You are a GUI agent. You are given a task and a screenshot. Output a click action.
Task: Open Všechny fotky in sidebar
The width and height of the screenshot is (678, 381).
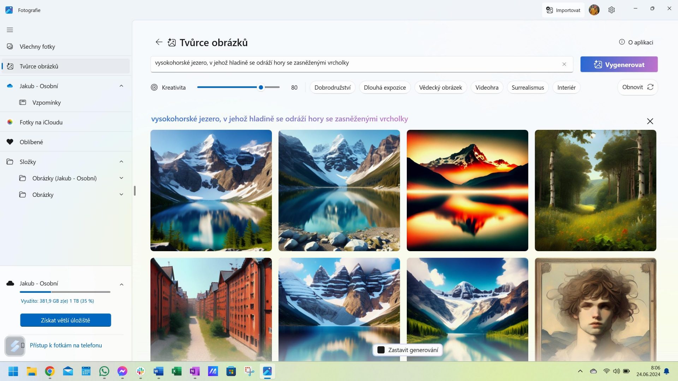point(66,47)
